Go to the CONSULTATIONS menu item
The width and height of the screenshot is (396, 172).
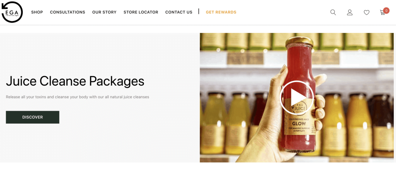coord(67,12)
